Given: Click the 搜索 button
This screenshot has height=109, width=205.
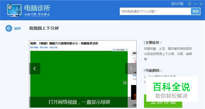Looking at the screenshot, I should [x=196, y=11].
